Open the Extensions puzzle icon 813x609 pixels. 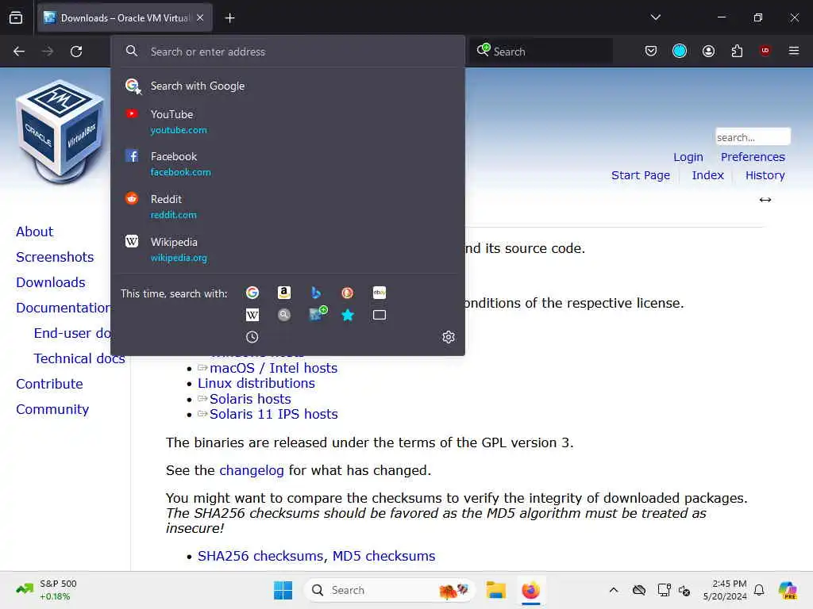pos(737,51)
